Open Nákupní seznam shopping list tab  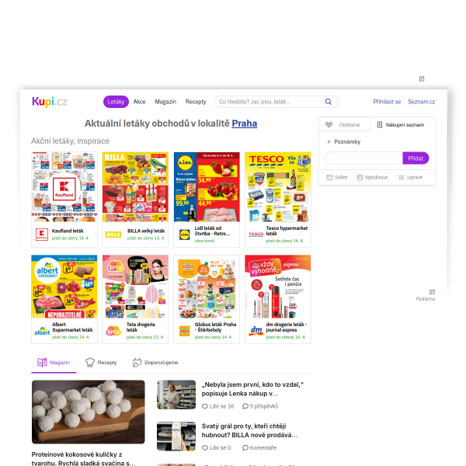tap(402, 125)
